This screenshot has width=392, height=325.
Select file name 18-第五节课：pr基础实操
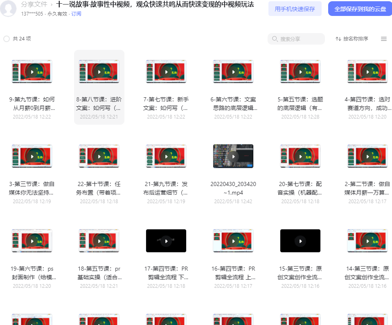(99, 273)
